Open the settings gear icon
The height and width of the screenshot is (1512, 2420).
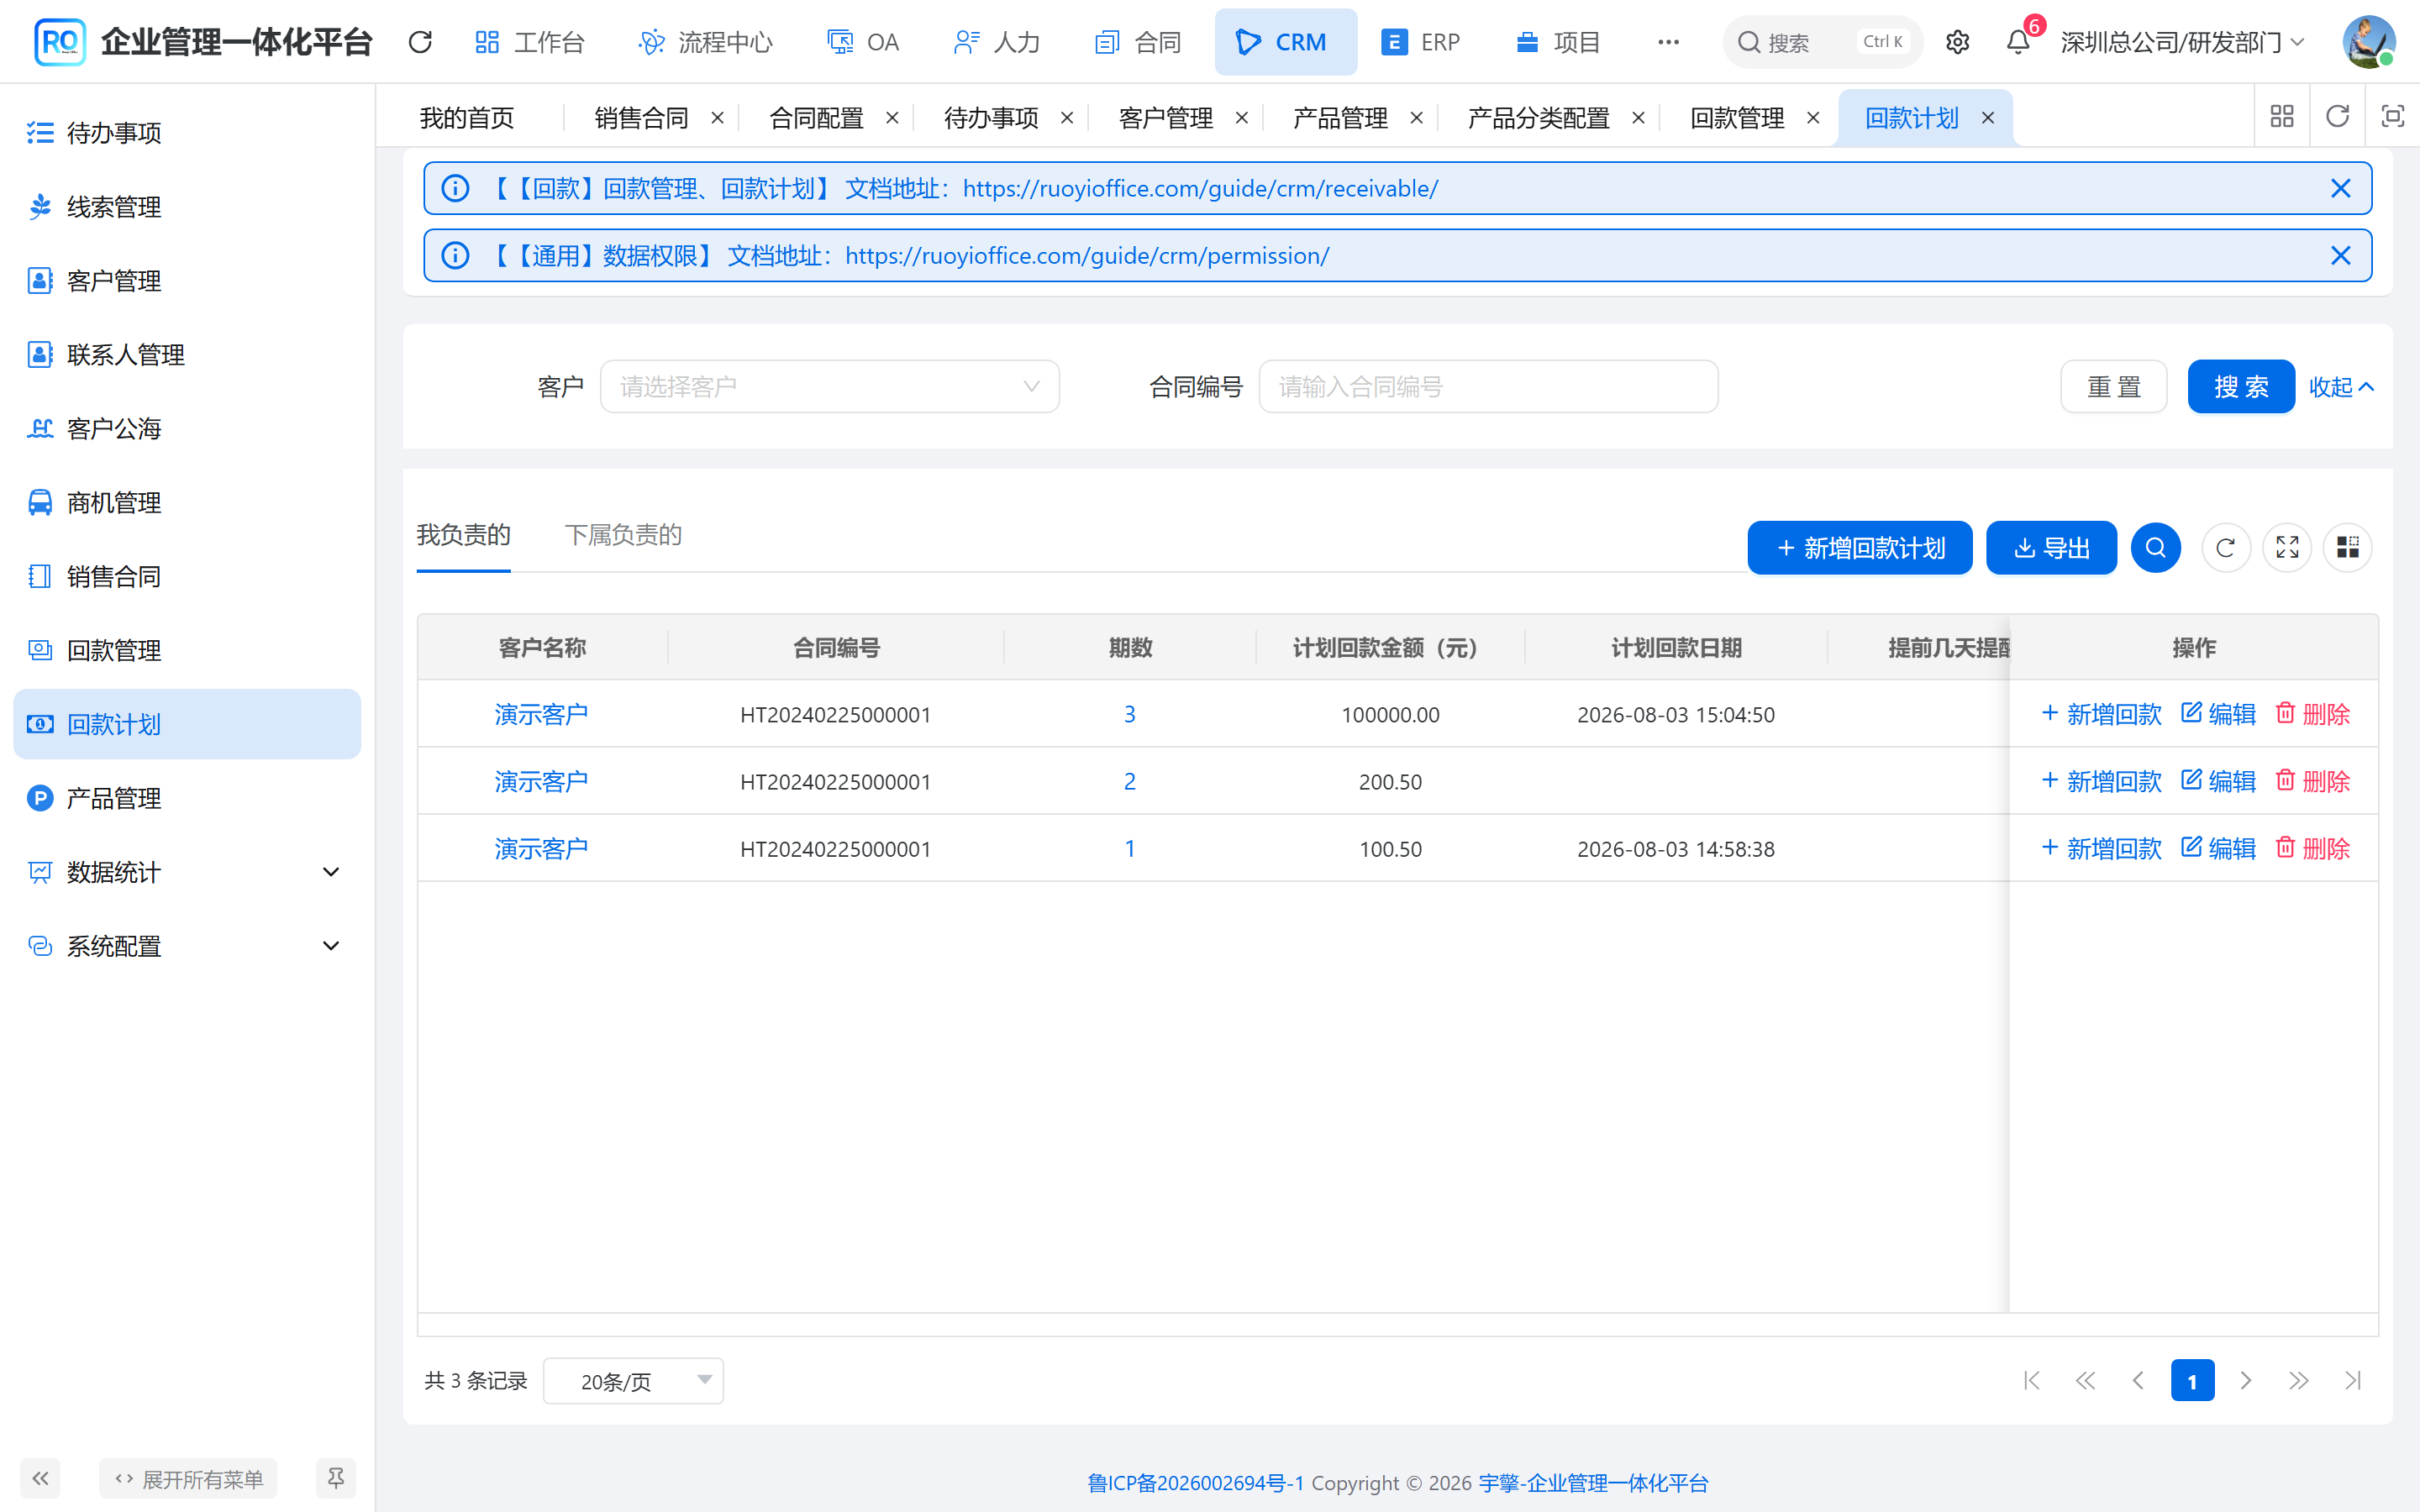(1957, 42)
